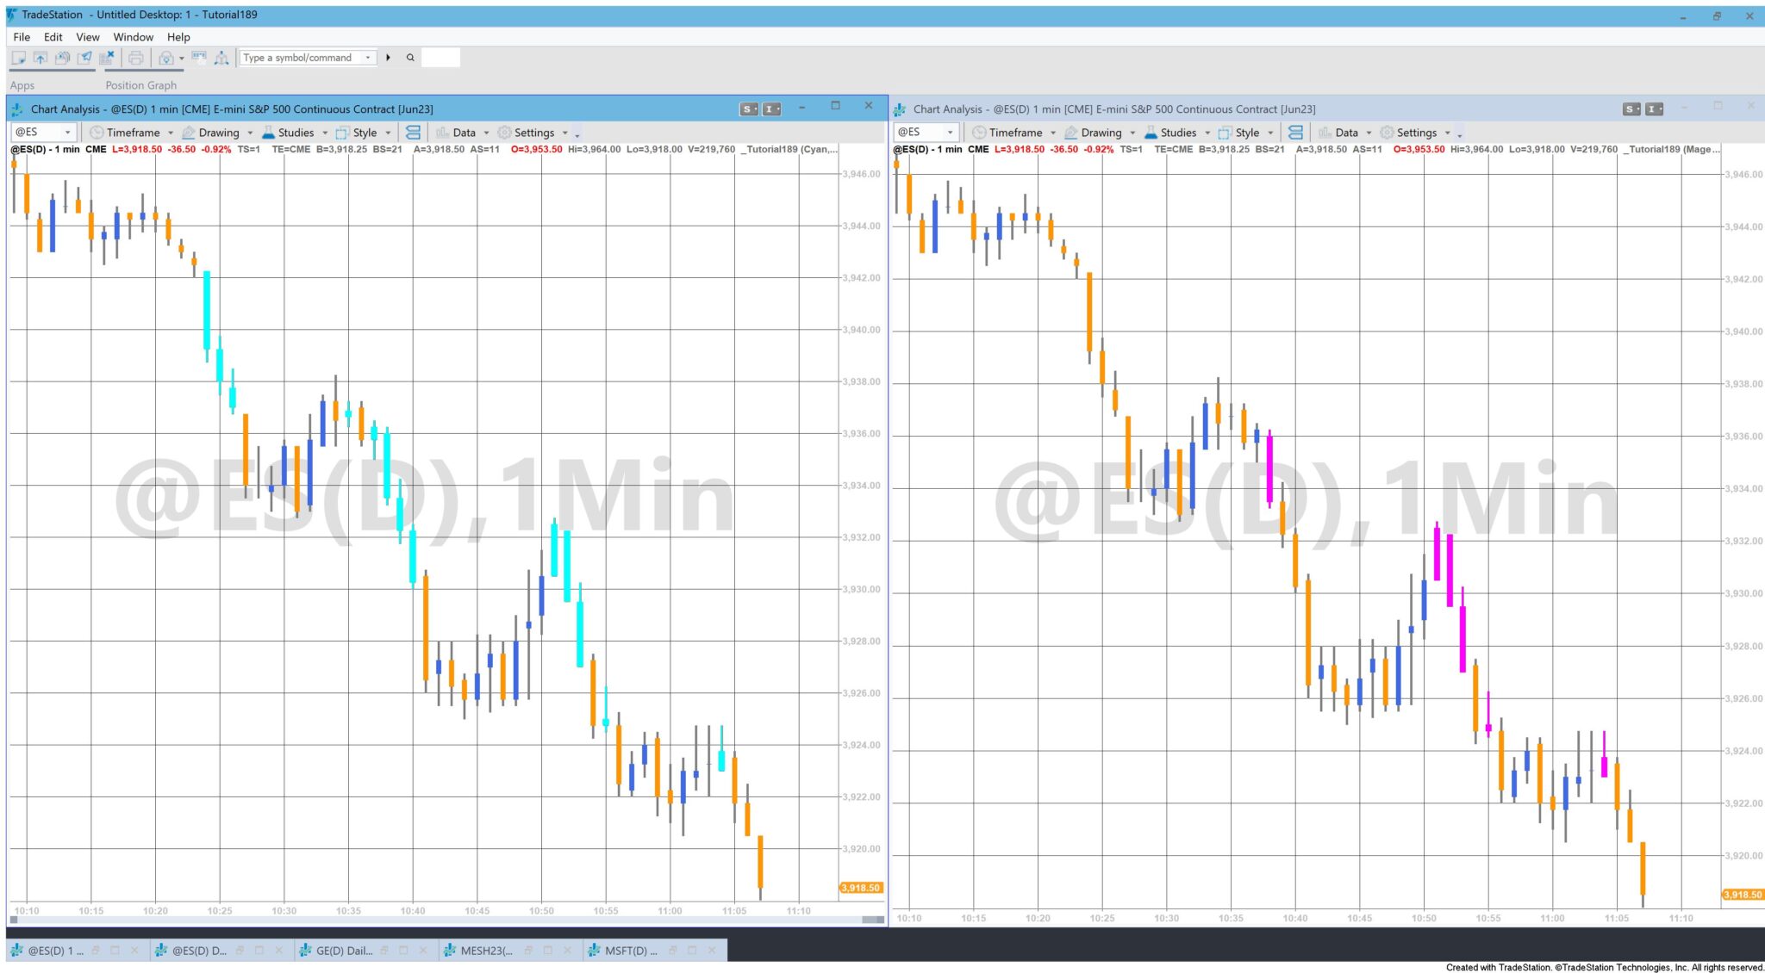Select the Drawing tool in the right chart
The height and width of the screenshot is (973, 1765).
point(1101,132)
